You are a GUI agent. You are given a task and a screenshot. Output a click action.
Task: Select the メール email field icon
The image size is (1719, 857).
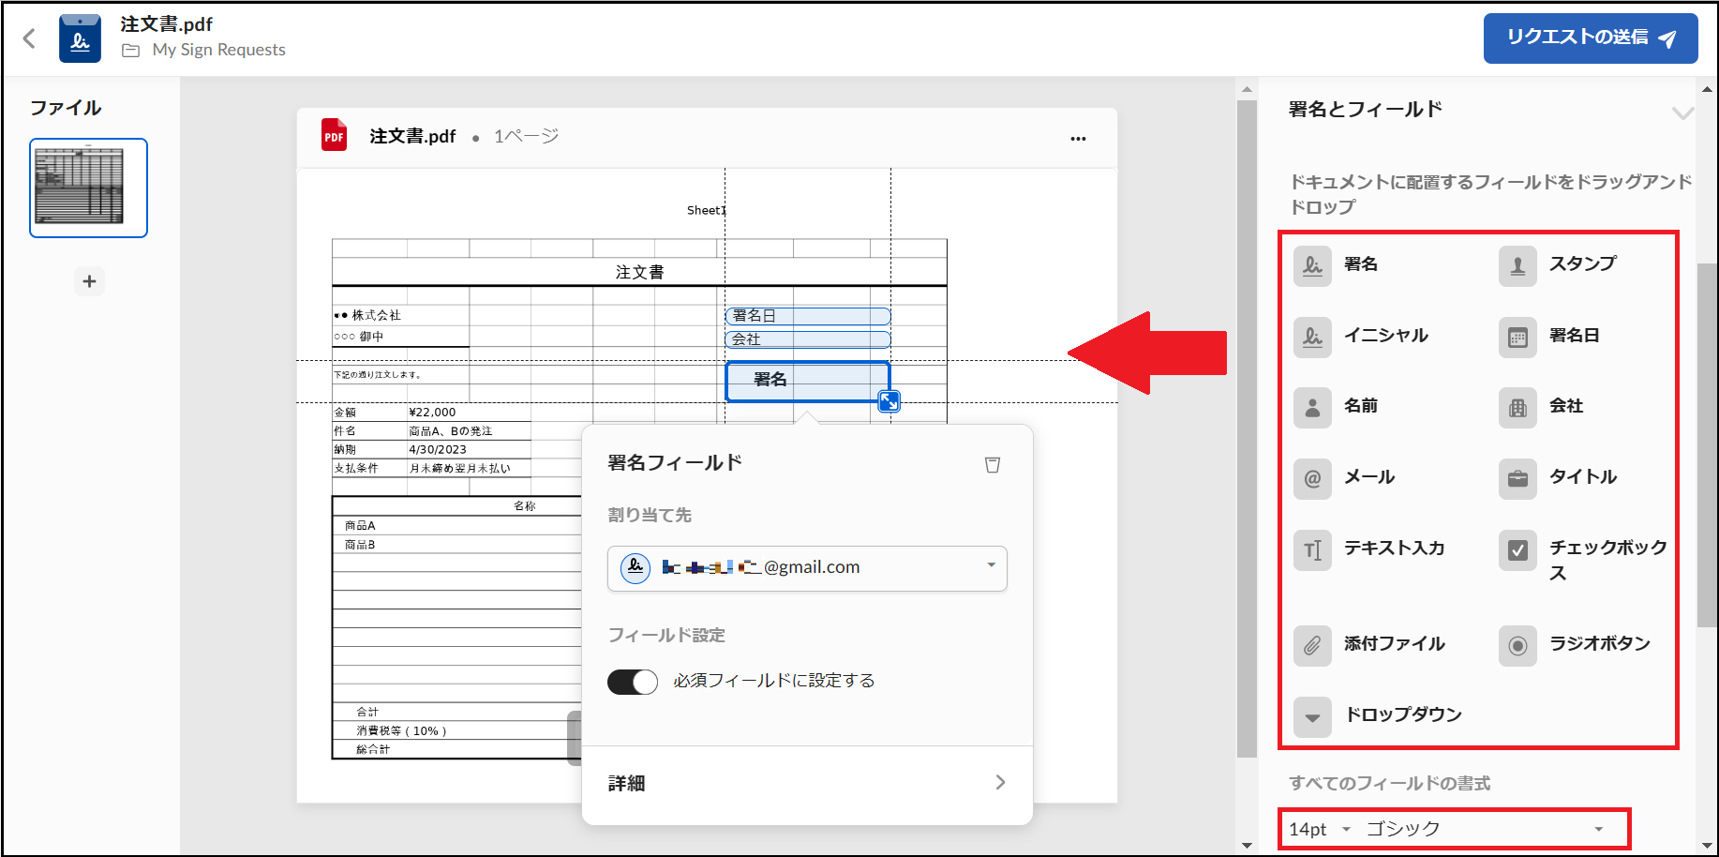(1312, 478)
